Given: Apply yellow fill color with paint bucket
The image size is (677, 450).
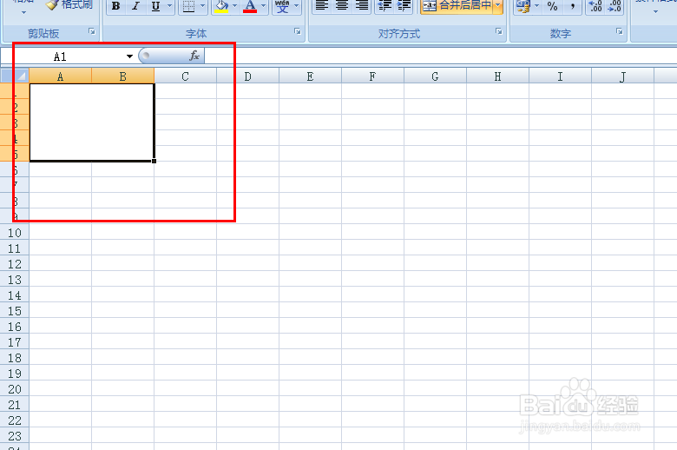Looking at the screenshot, I should 221,6.
